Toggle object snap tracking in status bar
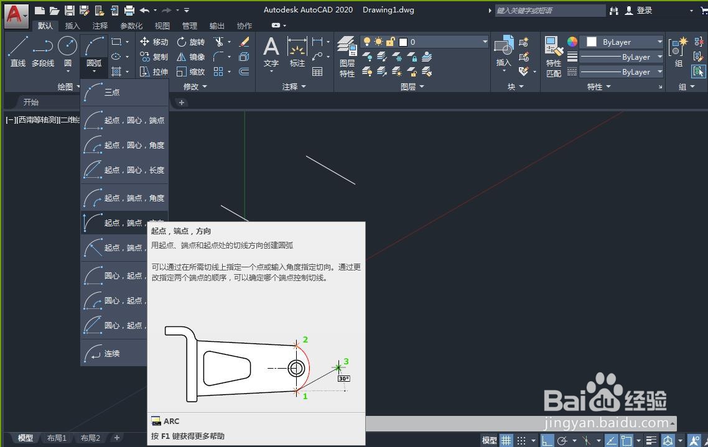 611,440
